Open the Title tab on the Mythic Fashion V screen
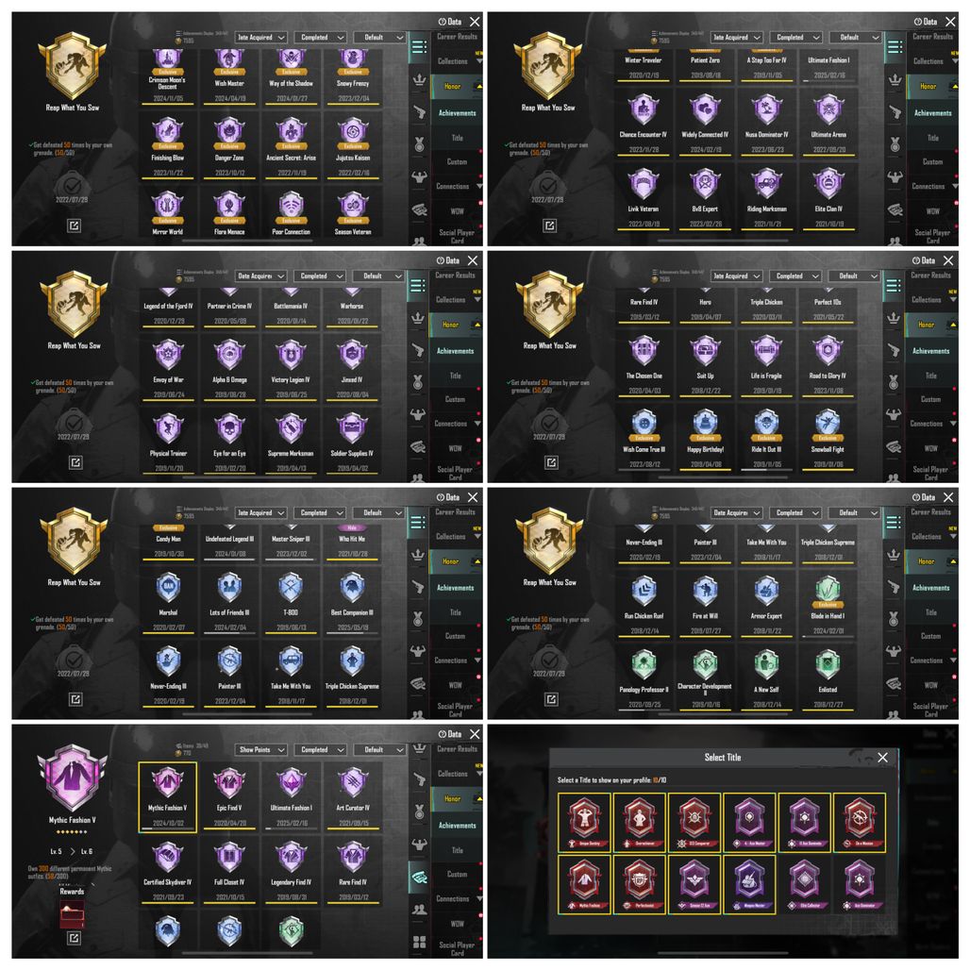The height and width of the screenshot is (970, 970). 457,850
